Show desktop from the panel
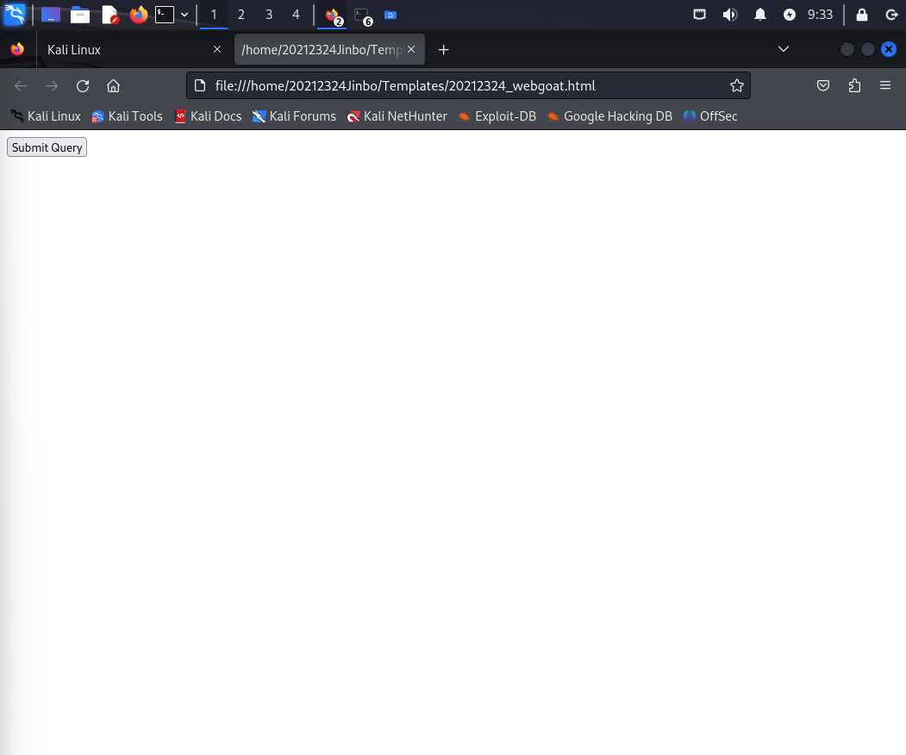 click(x=51, y=15)
